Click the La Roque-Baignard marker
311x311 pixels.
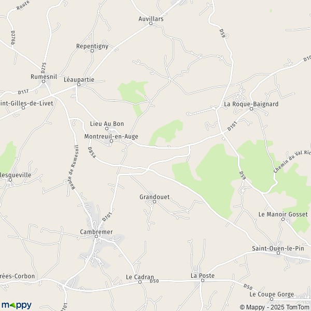point(251,109)
